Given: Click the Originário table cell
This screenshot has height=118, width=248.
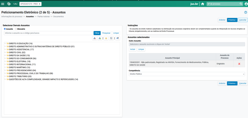Looking at the screenshot, I should [x=224, y=64].
